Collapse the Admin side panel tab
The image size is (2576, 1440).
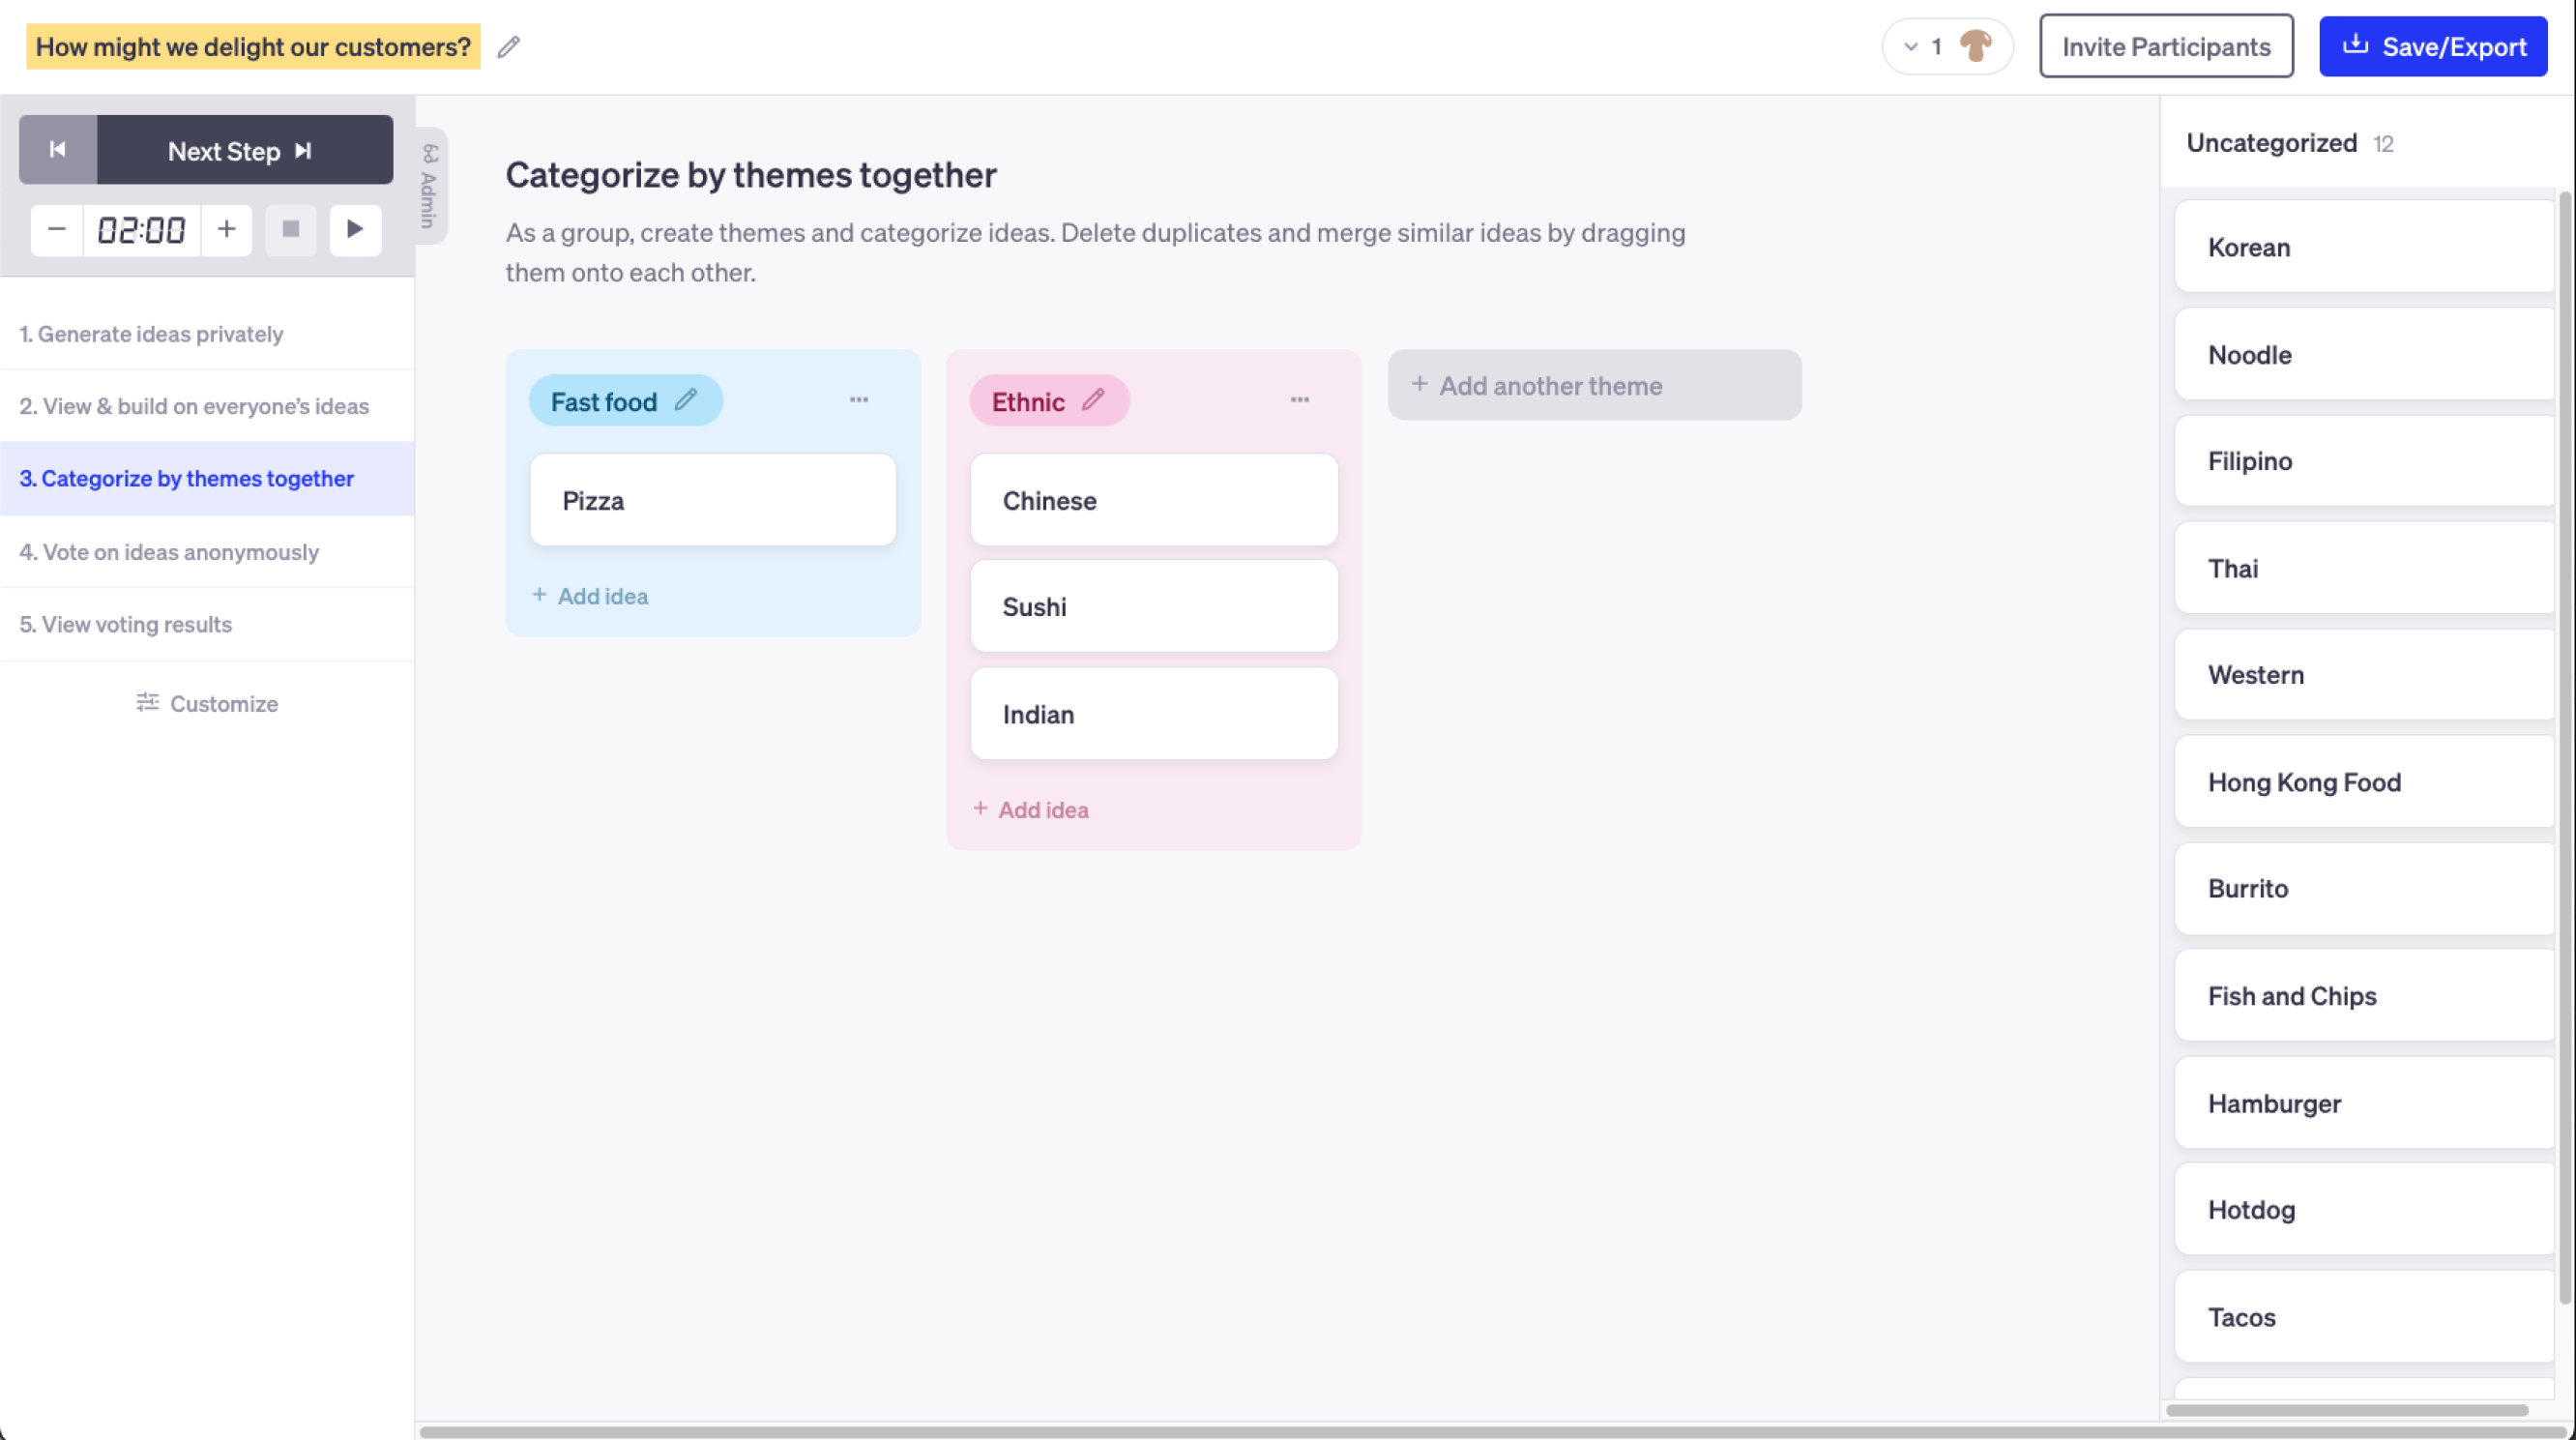point(431,185)
